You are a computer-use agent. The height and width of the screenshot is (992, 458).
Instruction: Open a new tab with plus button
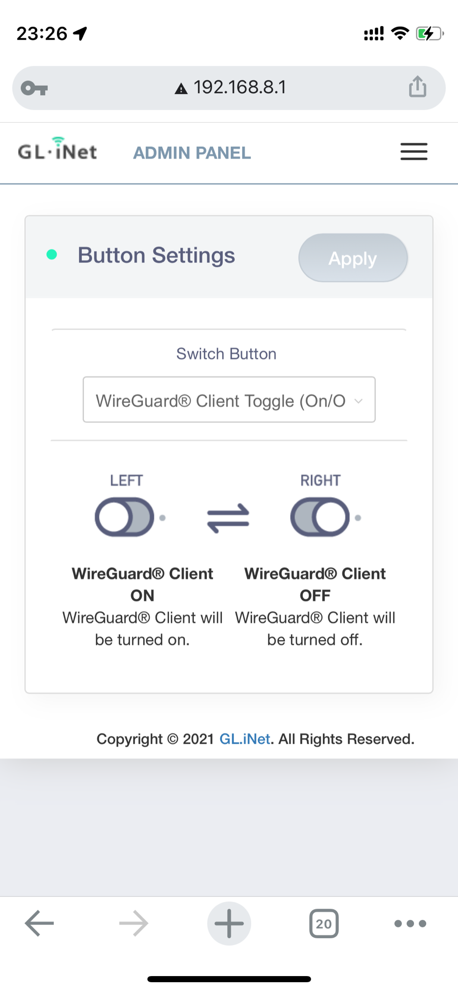(x=229, y=923)
